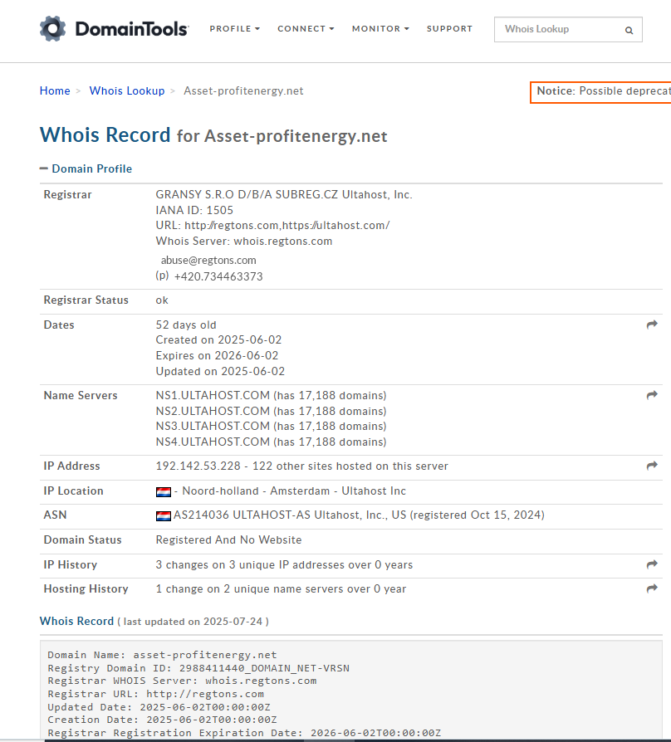The width and height of the screenshot is (671, 742).
Task: Click the Notice: Possible deprecation banner
Action: pyautogui.click(x=600, y=92)
